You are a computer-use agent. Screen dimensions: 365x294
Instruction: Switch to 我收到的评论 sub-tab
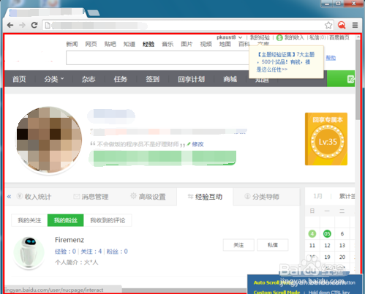pyautogui.click(x=108, y=220)
